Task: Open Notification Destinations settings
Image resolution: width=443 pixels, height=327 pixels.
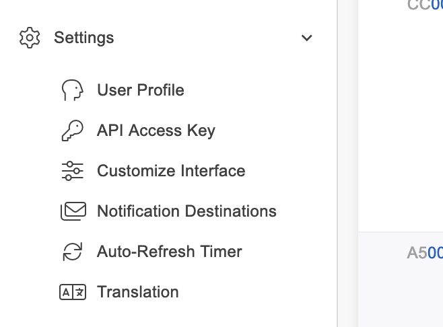Action: [x=186, y=211]
